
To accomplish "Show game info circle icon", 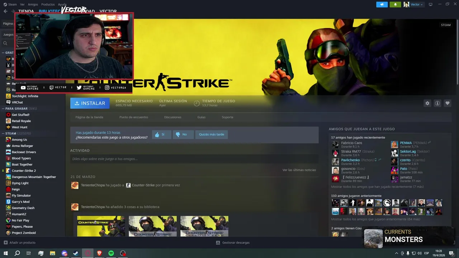I will point(437,103).
